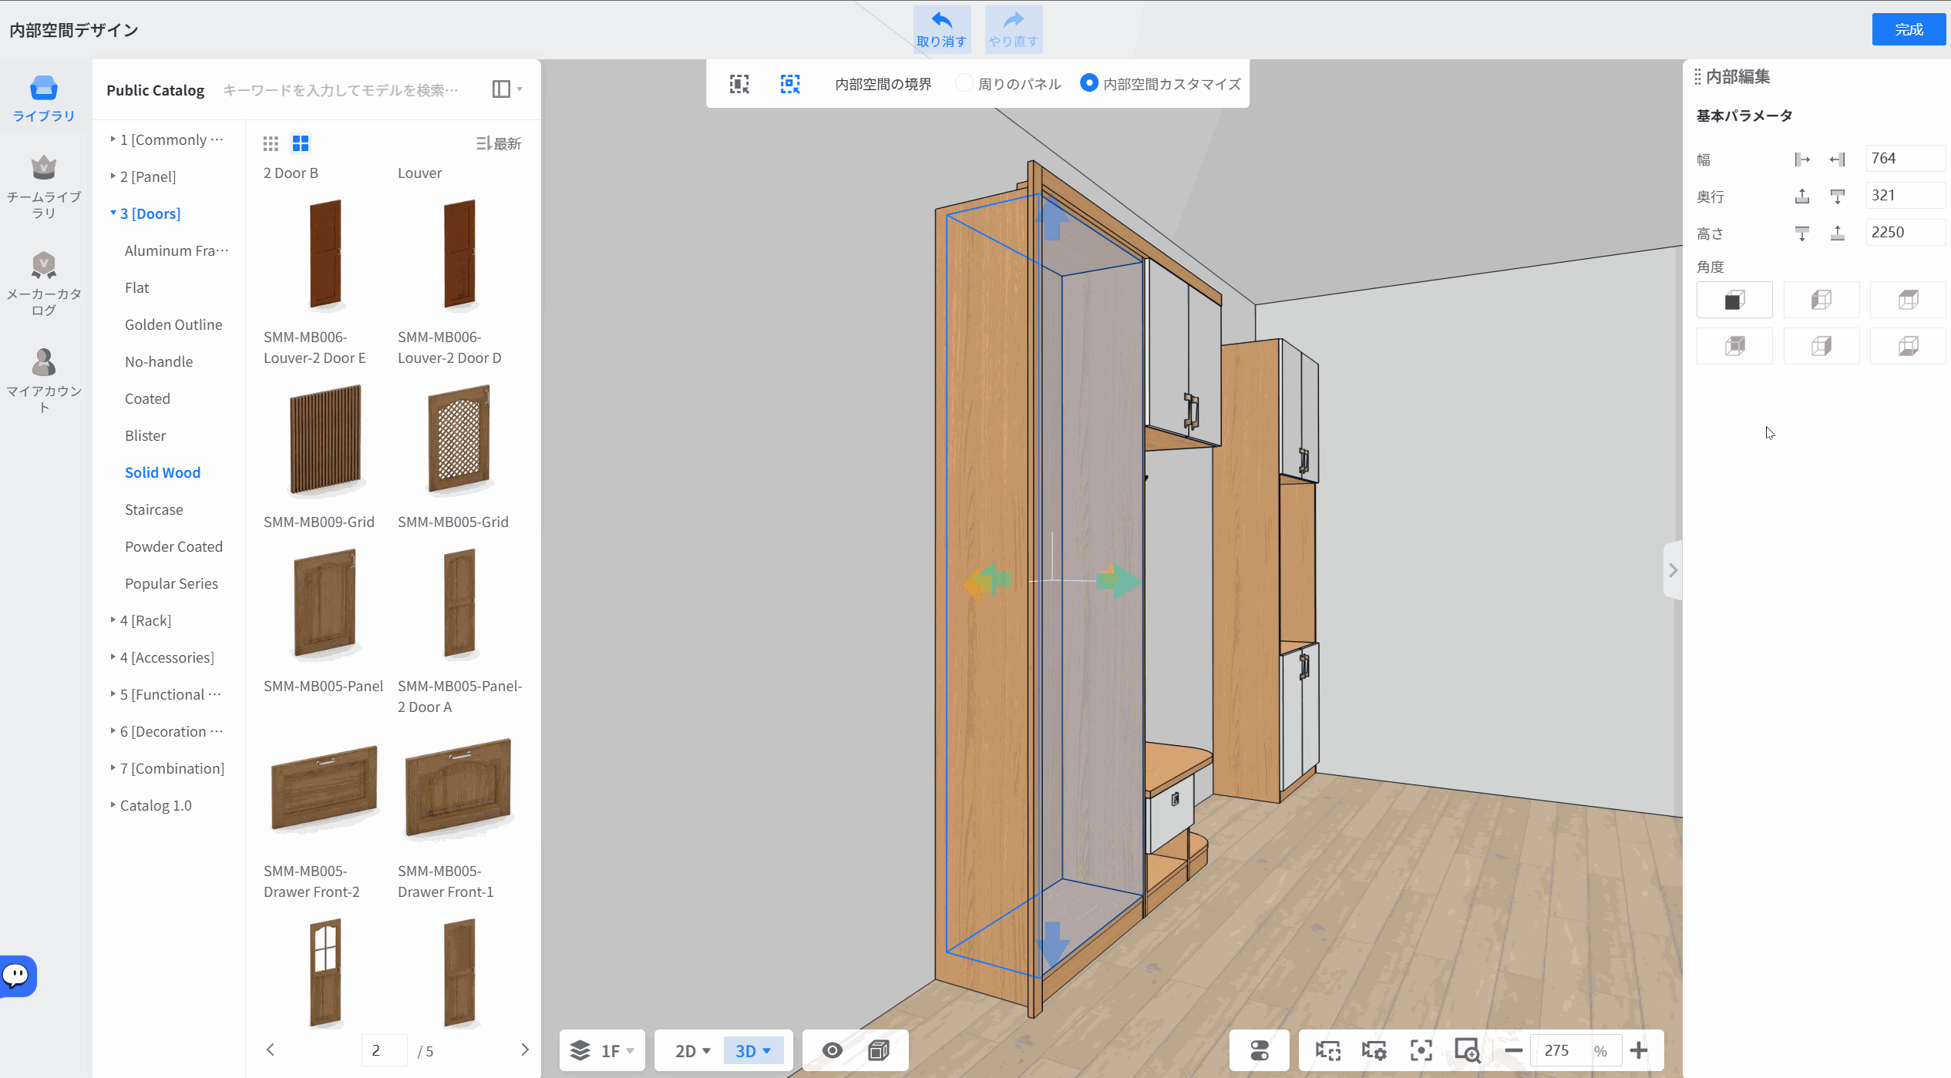
Task: Zoom in with the plus button
Action: [x=1639, y=1050]
